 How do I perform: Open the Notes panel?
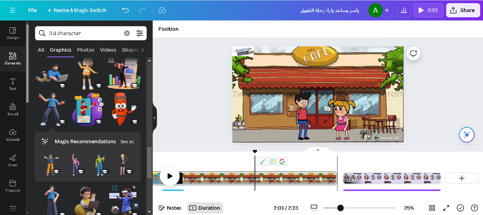click(170, 208)
